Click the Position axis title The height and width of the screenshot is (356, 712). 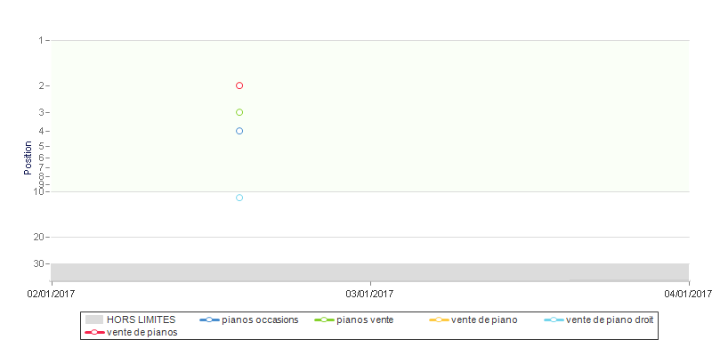coord(28,158)
